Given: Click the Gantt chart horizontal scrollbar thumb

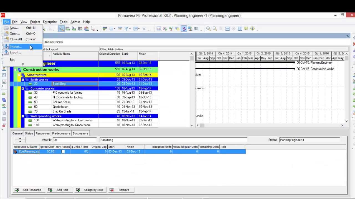Looking at the screenshot, I should coord(202,125).
